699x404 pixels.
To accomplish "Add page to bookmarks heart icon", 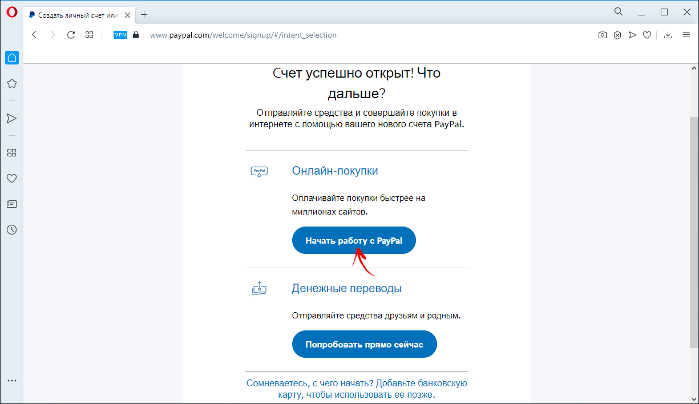I will [647, 35].
